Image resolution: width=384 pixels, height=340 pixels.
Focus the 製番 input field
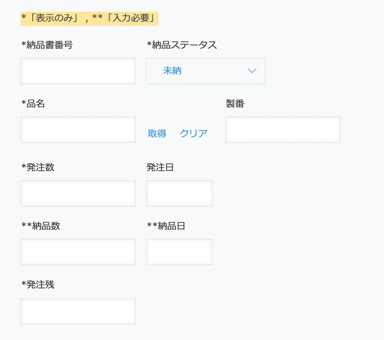[282, 130]
